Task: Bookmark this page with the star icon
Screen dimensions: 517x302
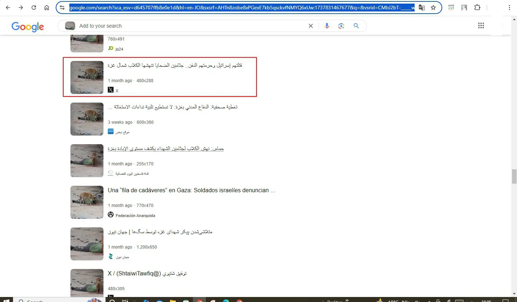Action: click(x=433, y=8)
